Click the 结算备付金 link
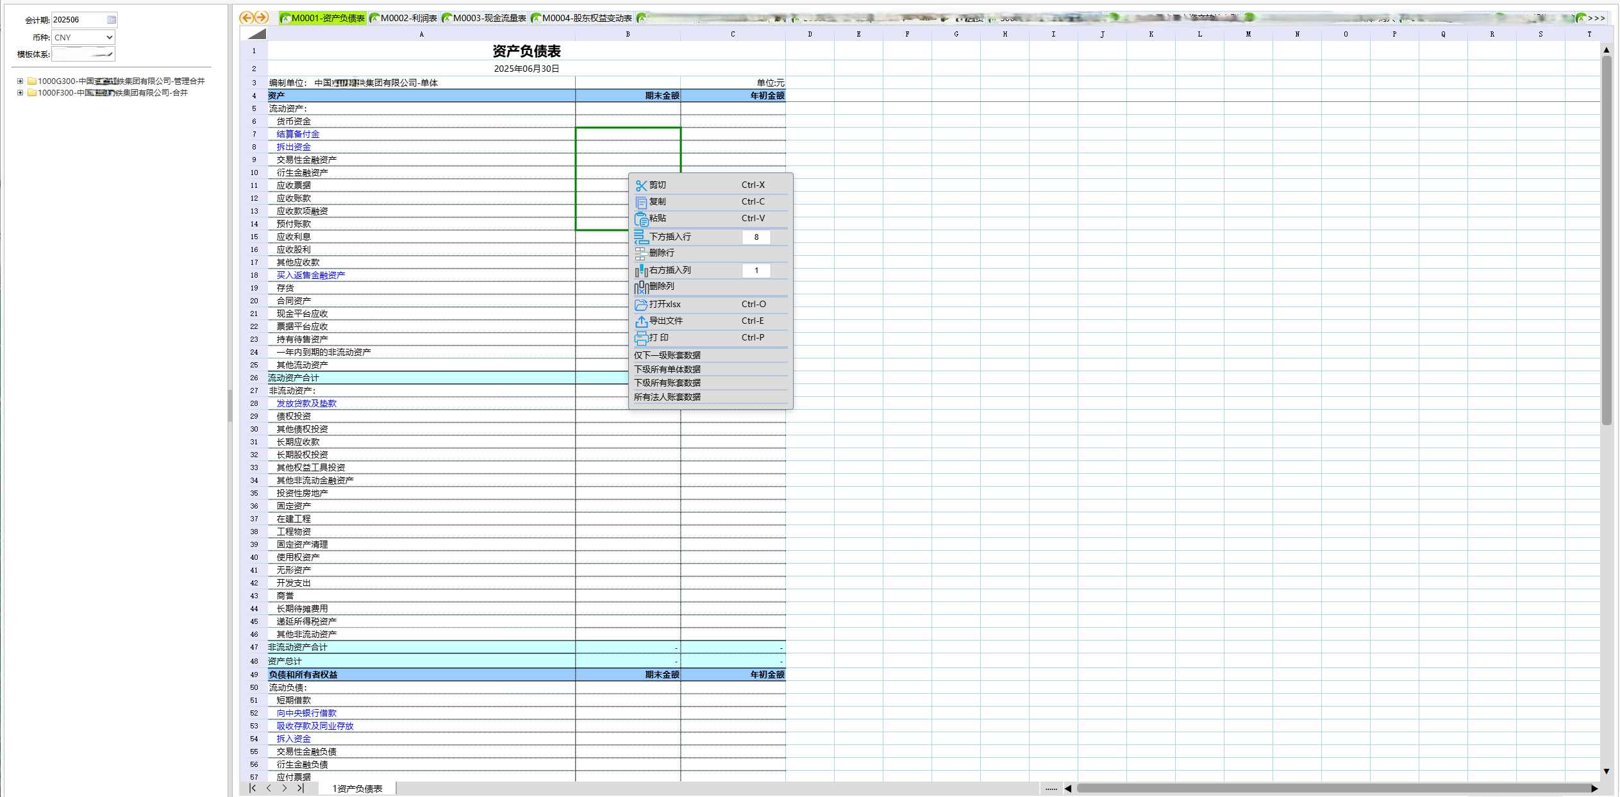 click(x=298, y=134)
